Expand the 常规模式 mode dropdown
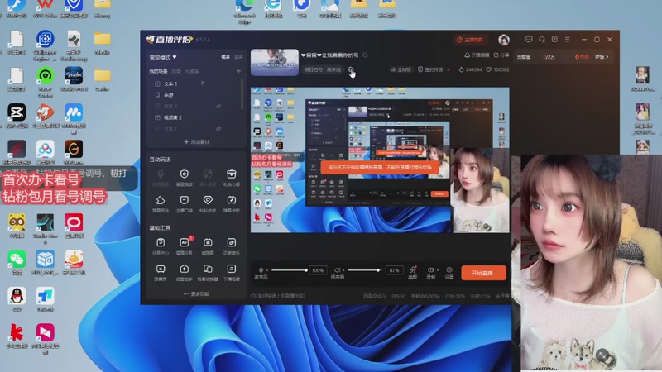 click(x=163, y=57)
